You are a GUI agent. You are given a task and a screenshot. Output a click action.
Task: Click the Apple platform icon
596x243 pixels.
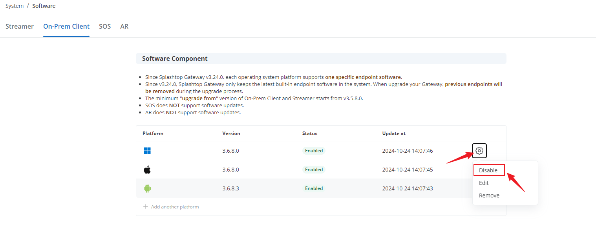pos(147,170)
